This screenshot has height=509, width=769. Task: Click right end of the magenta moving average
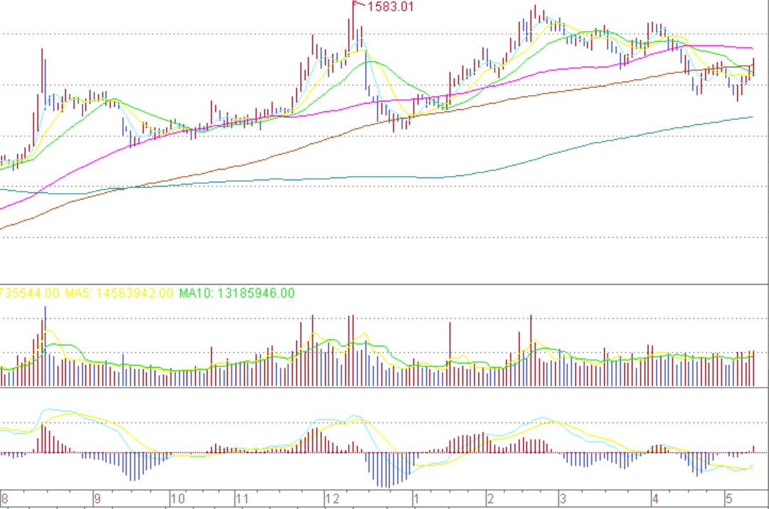[x=752, y=48]
